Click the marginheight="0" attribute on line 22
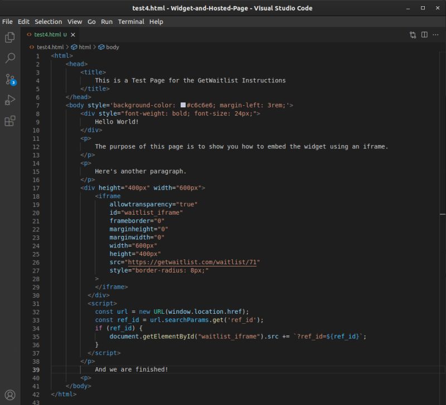Image resolution: width=446 pixels, height=405 pixels. pyautogui.click(x=139, y=229)
